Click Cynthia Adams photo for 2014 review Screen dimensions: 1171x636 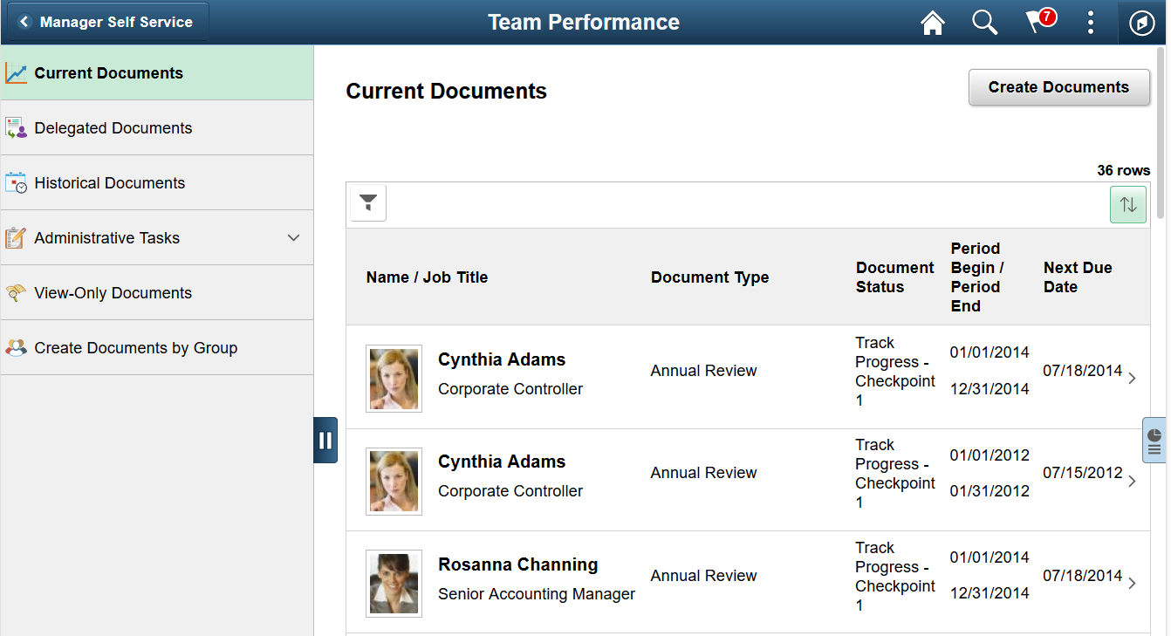coord(394,379)
